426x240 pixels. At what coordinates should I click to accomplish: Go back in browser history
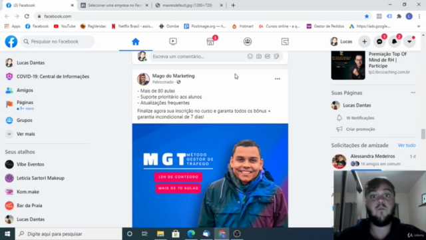[x=7, y=16]
